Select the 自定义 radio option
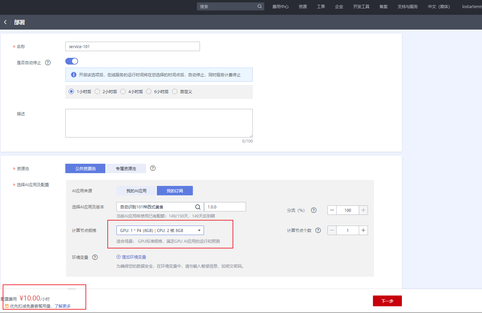 [x=175, y=91]
